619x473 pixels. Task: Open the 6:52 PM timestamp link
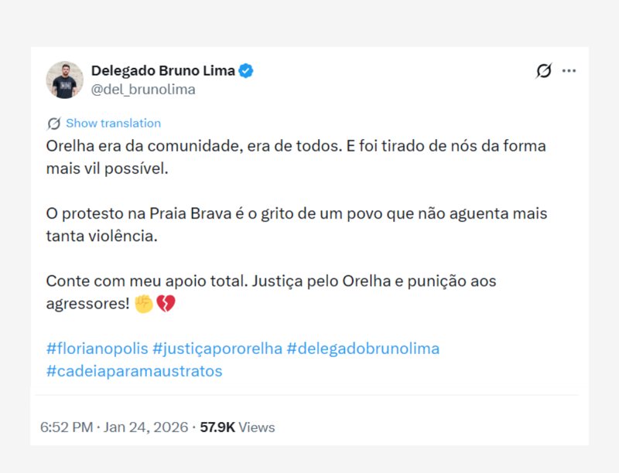pos(65,427)
